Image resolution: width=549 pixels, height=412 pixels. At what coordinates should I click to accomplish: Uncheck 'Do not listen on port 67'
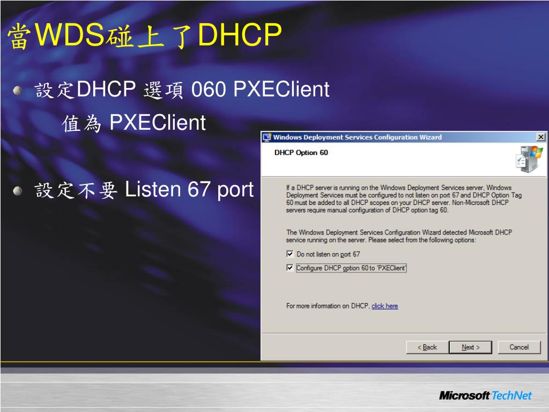[x=290, y=254]
